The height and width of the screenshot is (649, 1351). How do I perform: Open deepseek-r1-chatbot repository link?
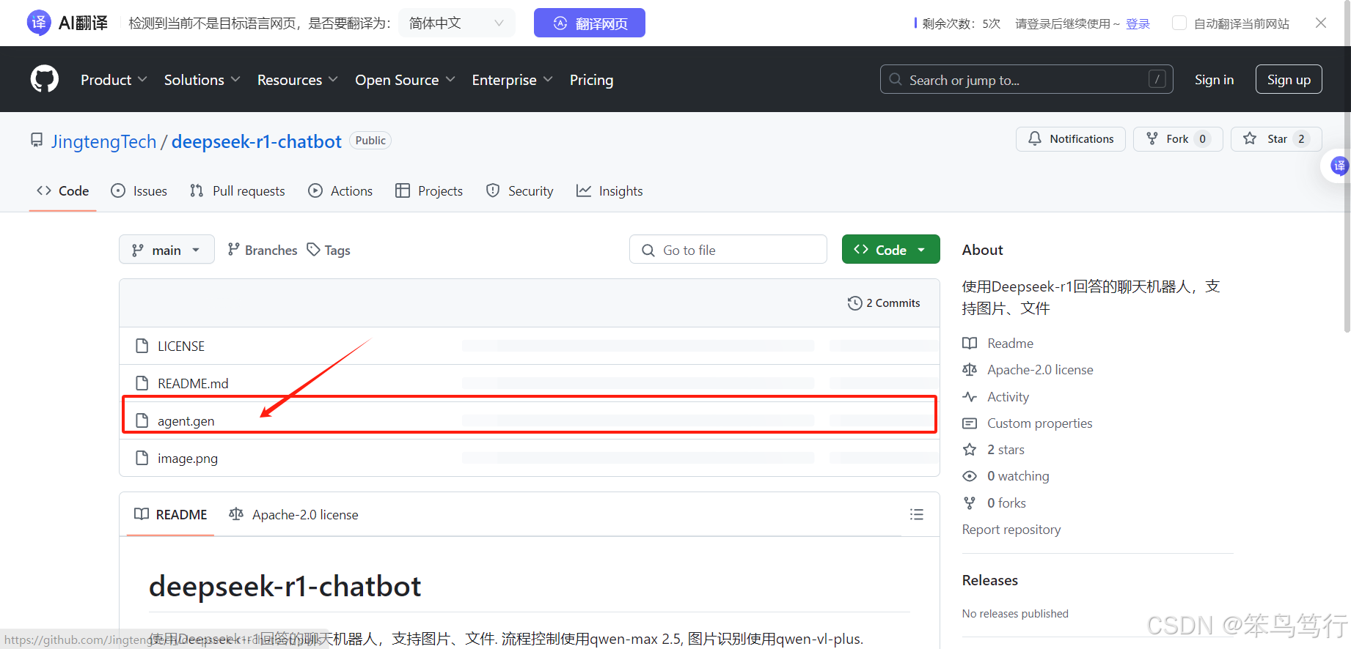(256, 141)
